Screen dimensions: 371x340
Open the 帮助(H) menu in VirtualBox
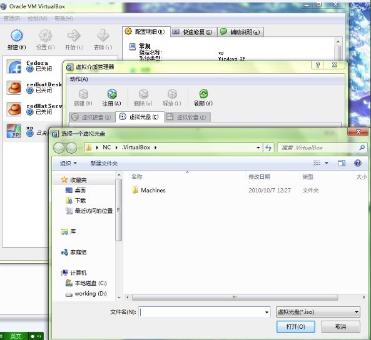tap(64, 19)
